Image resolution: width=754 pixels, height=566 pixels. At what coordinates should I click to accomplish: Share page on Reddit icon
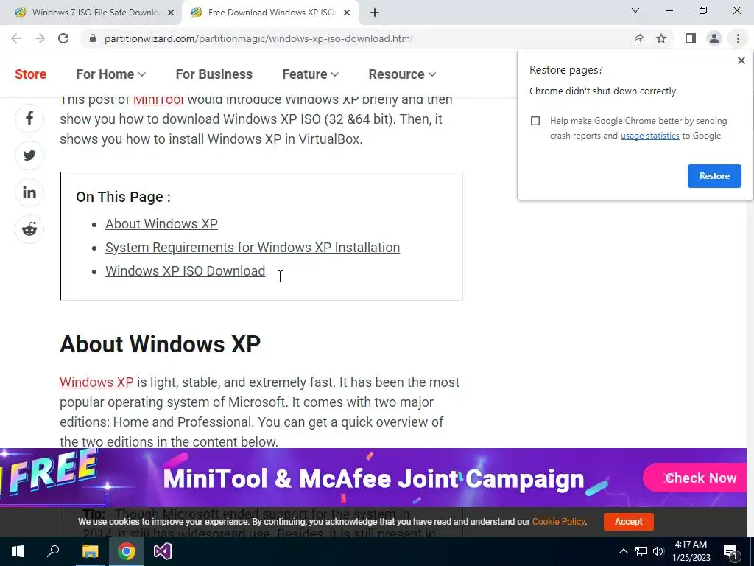pyautogui.click(x=29, y=229)
